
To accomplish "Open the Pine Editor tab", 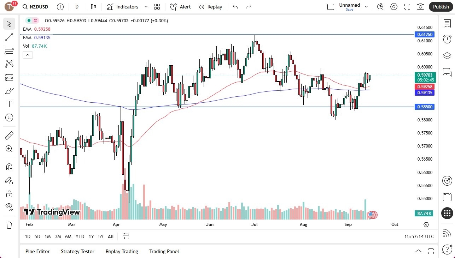I will [37, 251].
